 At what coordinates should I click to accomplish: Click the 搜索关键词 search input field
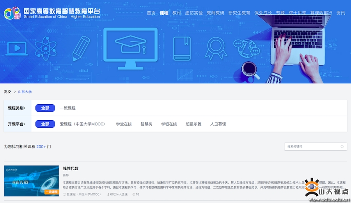point(312,147)
